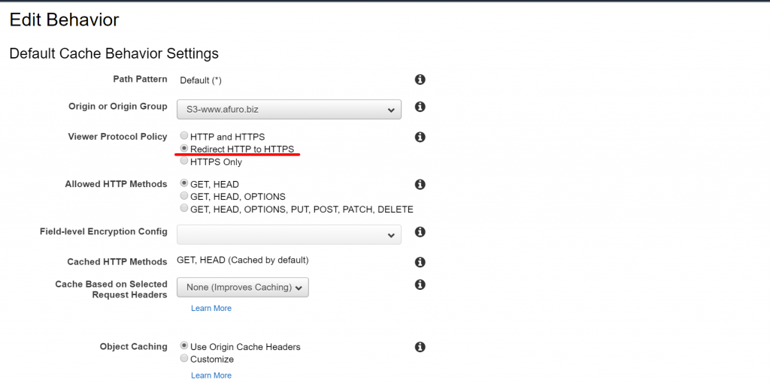
Task: Choose GET, HEAD, OPTIONS methods
Action: [x=184, y=196]
